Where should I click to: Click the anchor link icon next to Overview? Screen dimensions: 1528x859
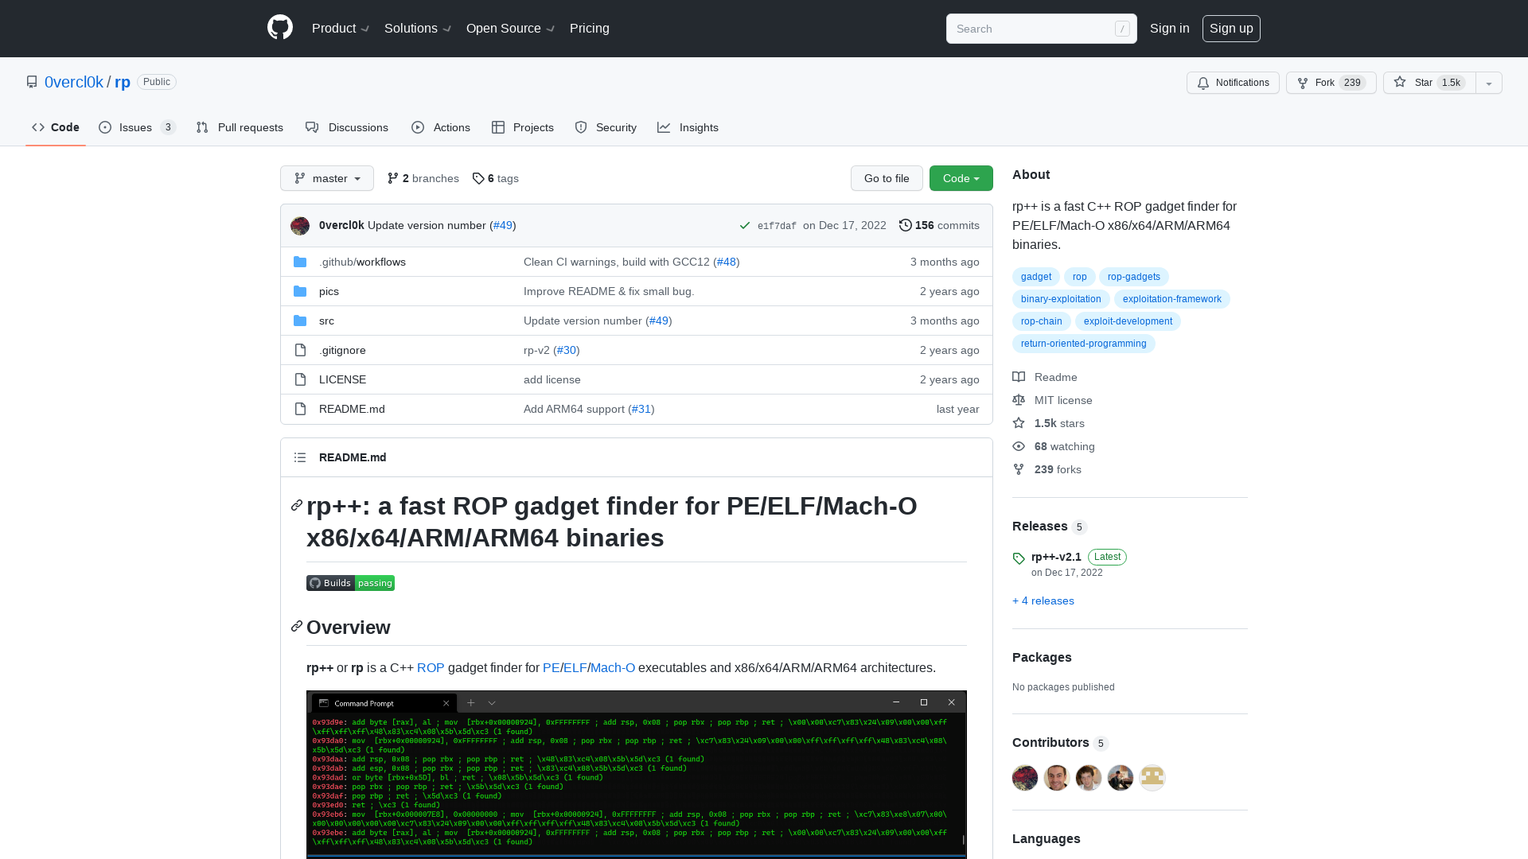tap(297, 627)
